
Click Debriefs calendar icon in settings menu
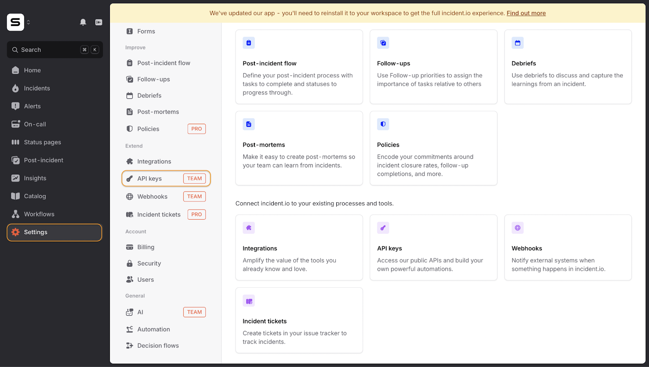click(130, 95)
